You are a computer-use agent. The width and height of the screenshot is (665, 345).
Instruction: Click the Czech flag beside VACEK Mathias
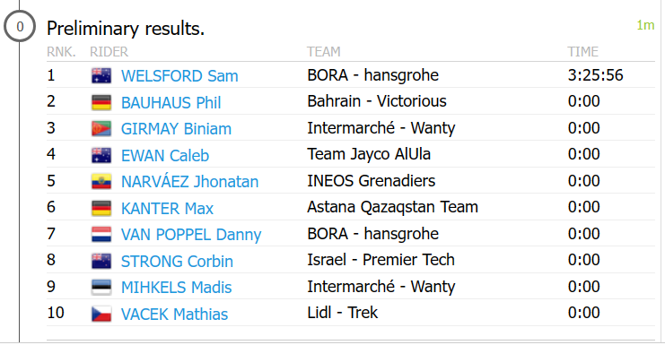click(x=101, y=315)
